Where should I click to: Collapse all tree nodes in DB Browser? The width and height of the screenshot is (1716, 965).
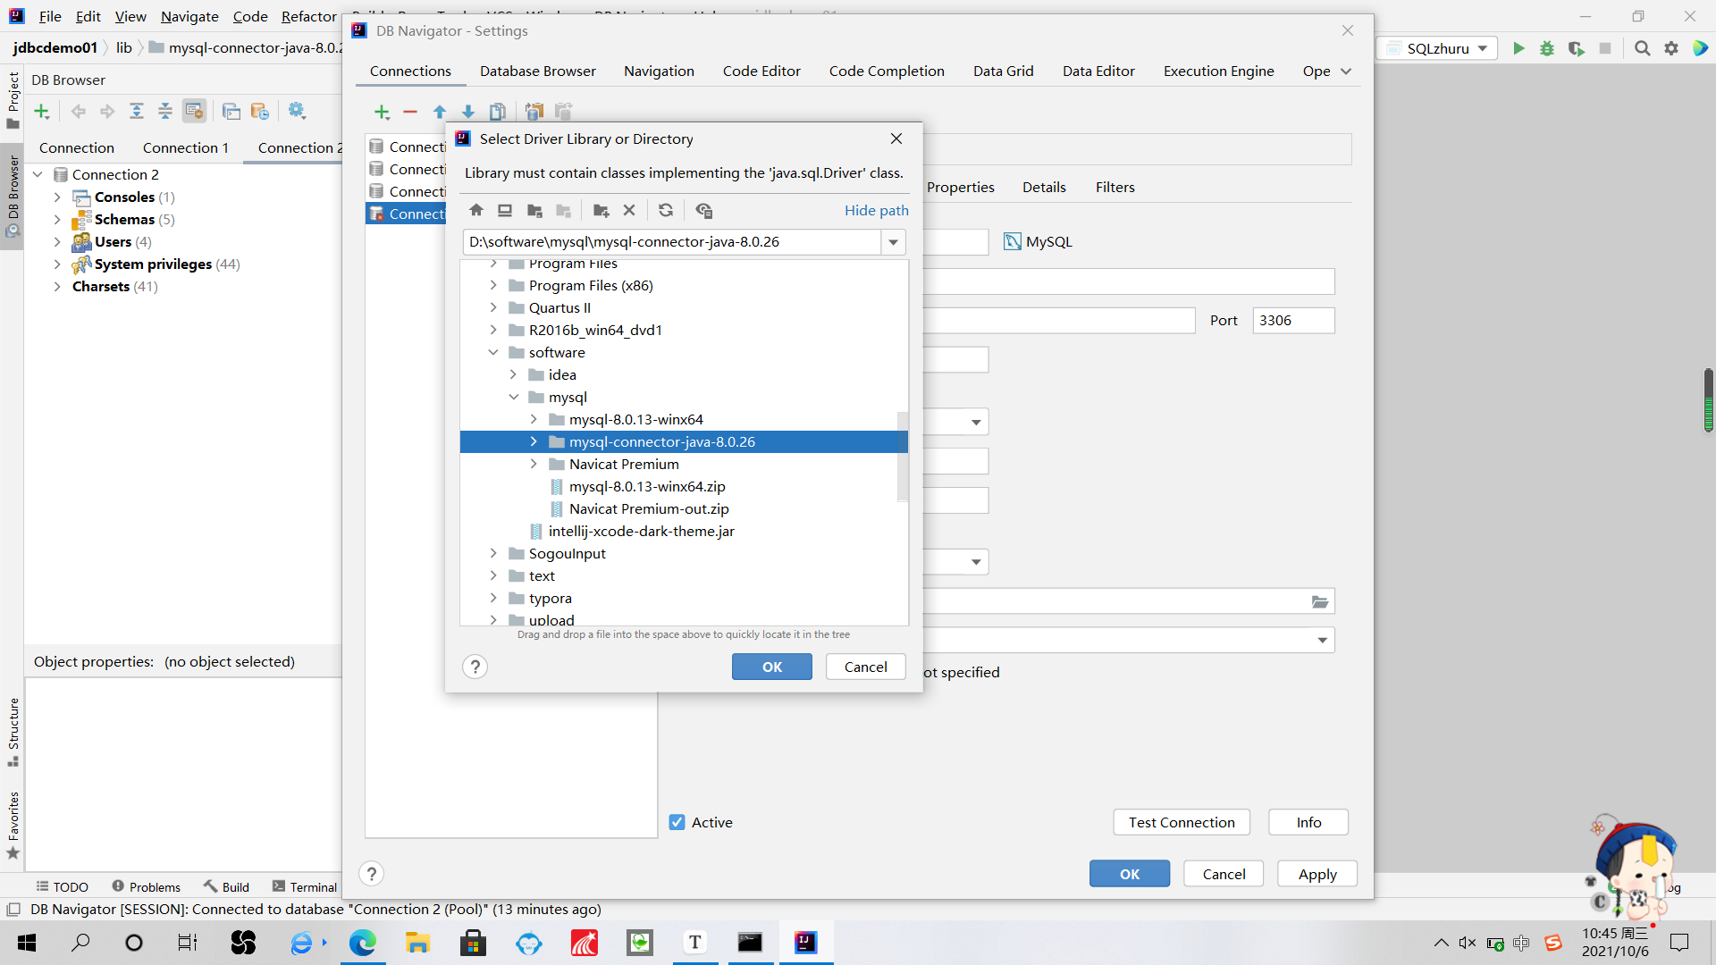point(164,111)
